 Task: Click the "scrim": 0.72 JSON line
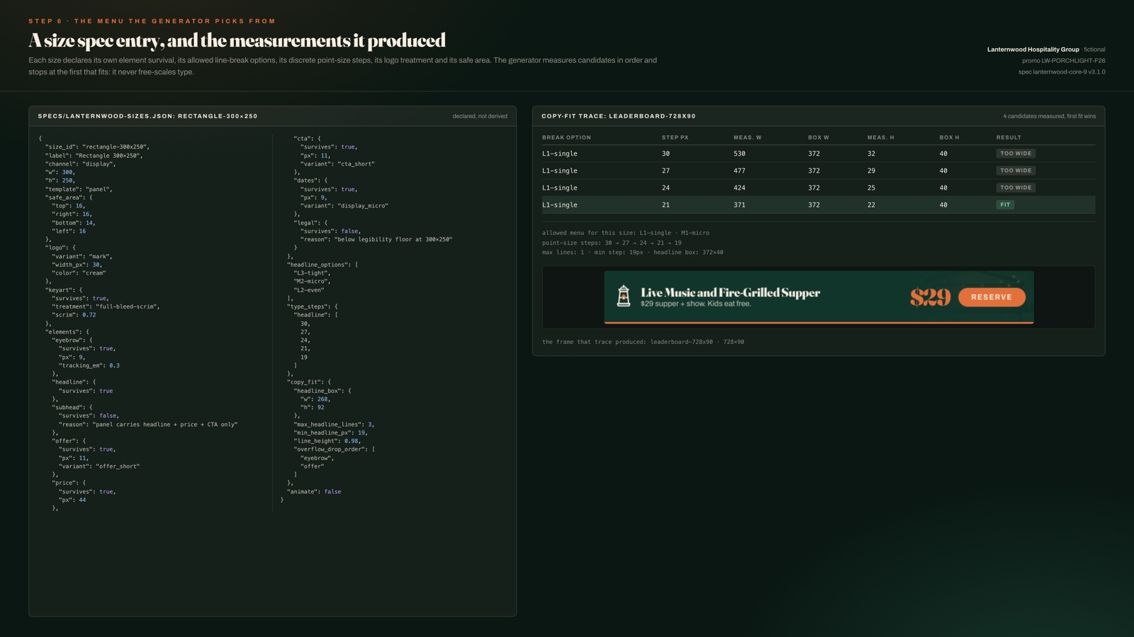coord(74,315)
